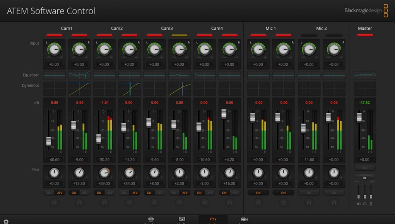The image size is (395, 224).
Task: Switch off the Mic 1 left ON button
Action: pyautogui.click(x=258, y=193)
